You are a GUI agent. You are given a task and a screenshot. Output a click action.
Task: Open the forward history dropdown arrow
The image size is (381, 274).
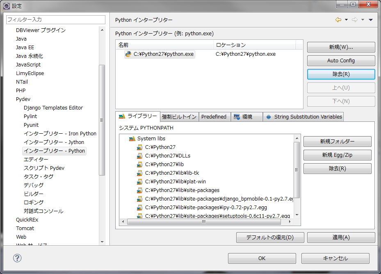point(363,20)
